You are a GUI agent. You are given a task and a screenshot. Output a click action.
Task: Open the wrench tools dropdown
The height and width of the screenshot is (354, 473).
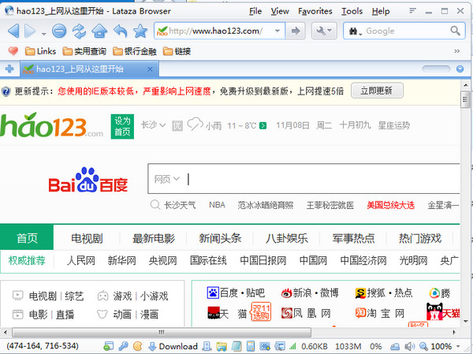coord(324,31)
